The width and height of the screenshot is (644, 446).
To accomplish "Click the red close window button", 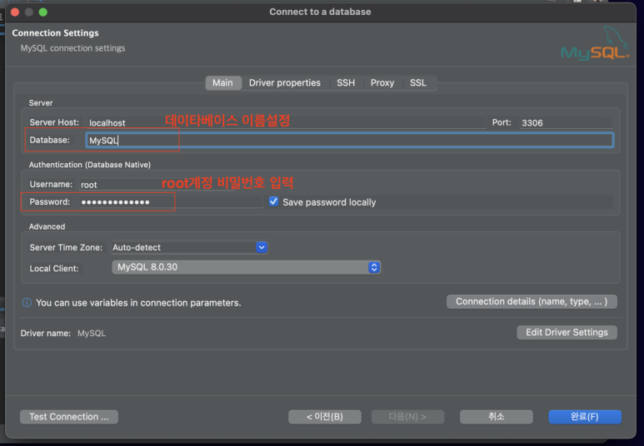I will pos(15,12).
